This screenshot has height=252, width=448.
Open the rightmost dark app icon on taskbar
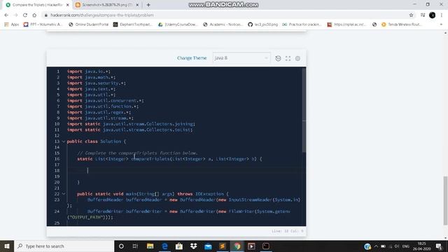pyautogui.click(x=266, y=246)
